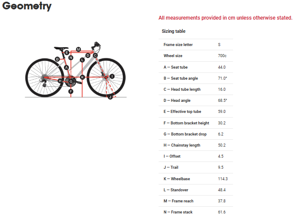This screenshot has width=304, height=219.
Task: Click the J trail marker near ground
Action: (110, 97)
